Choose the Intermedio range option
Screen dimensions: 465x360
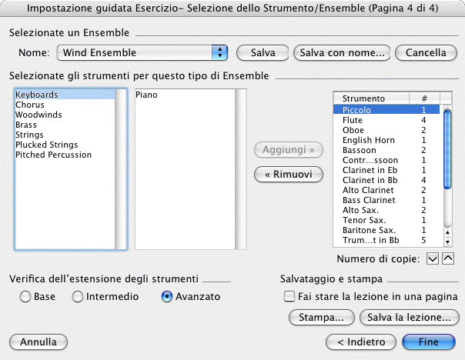click(77, 296)
